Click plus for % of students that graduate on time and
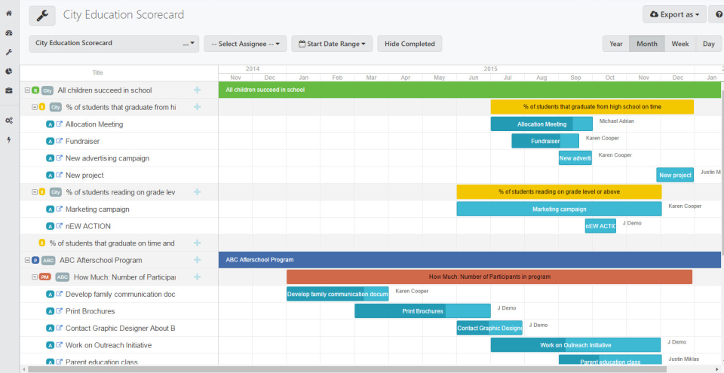This screenshot has width=724, height=373. click(197, 243)
